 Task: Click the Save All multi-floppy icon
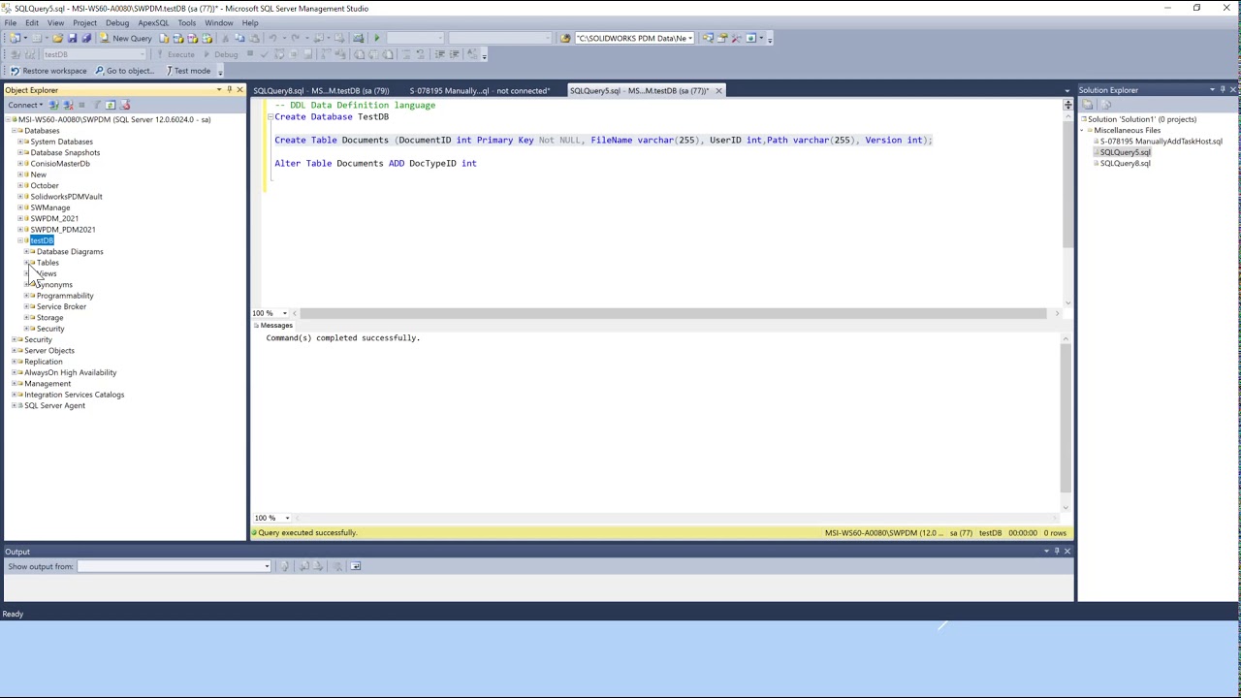coord(85,38)
